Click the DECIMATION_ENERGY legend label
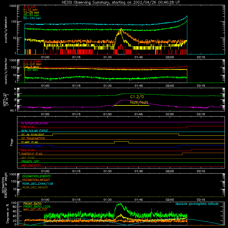Screen dimensions: 228x228 (x=36, y=176)
